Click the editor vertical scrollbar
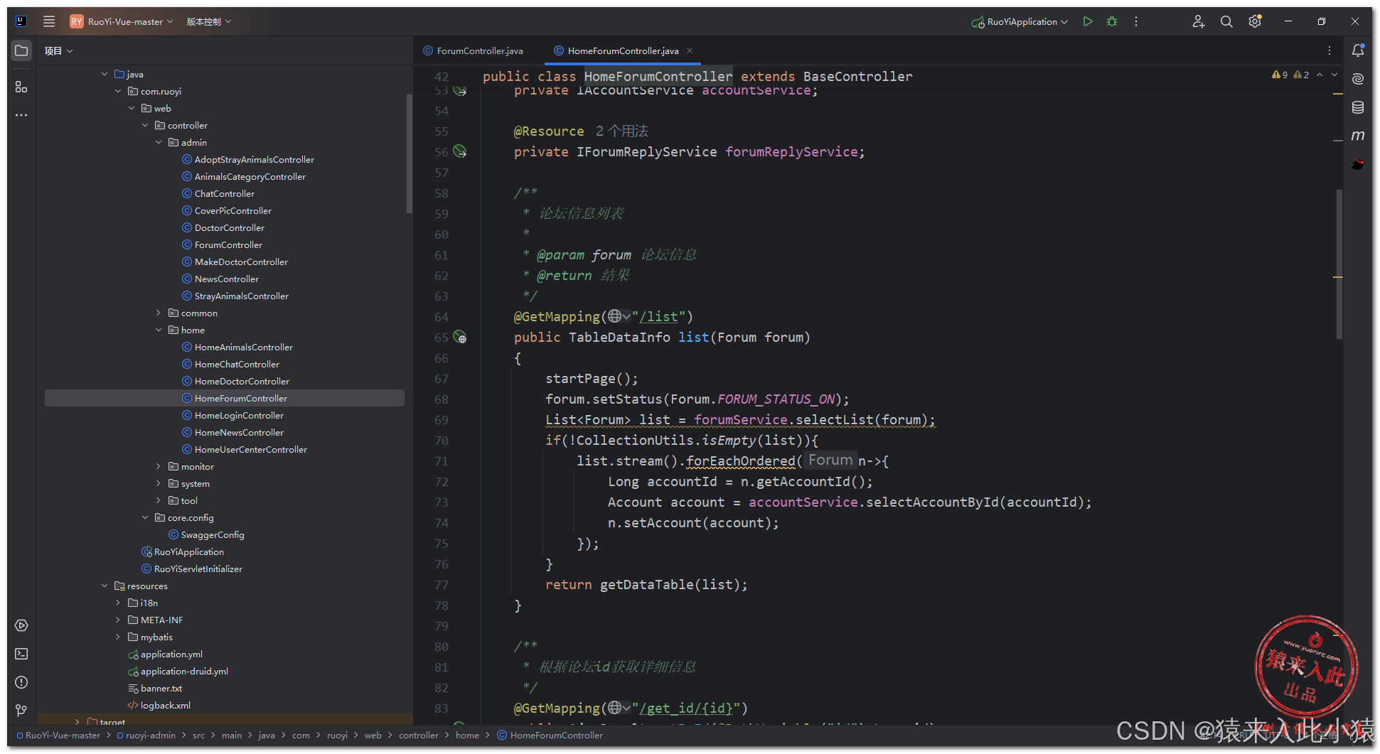 1339,263
